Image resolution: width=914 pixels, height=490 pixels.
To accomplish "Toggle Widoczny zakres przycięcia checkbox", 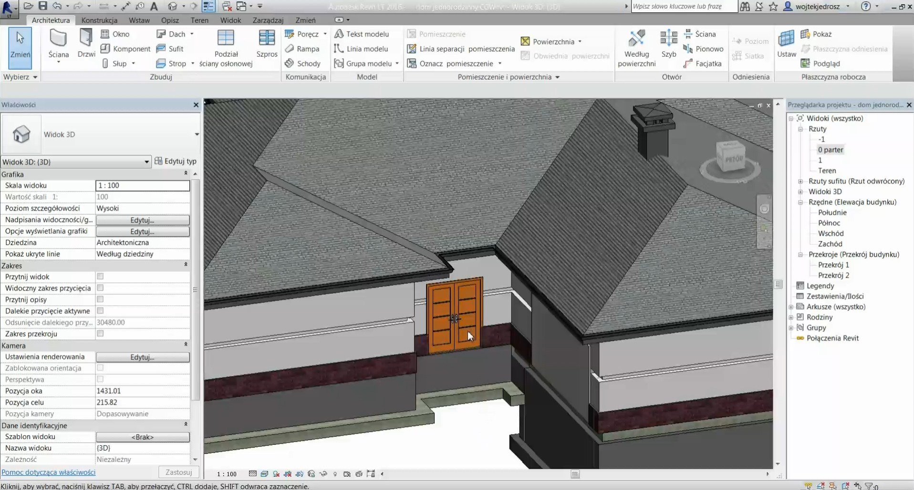I will pos(100,288).
